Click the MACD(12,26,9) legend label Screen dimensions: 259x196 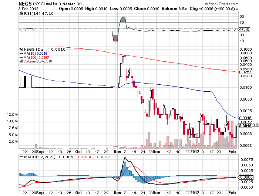(x=40, y=157)
